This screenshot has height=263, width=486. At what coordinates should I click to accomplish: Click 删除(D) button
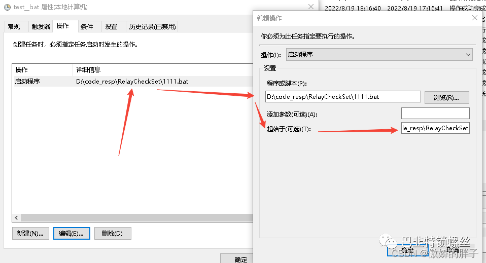[x=113, y=233]
